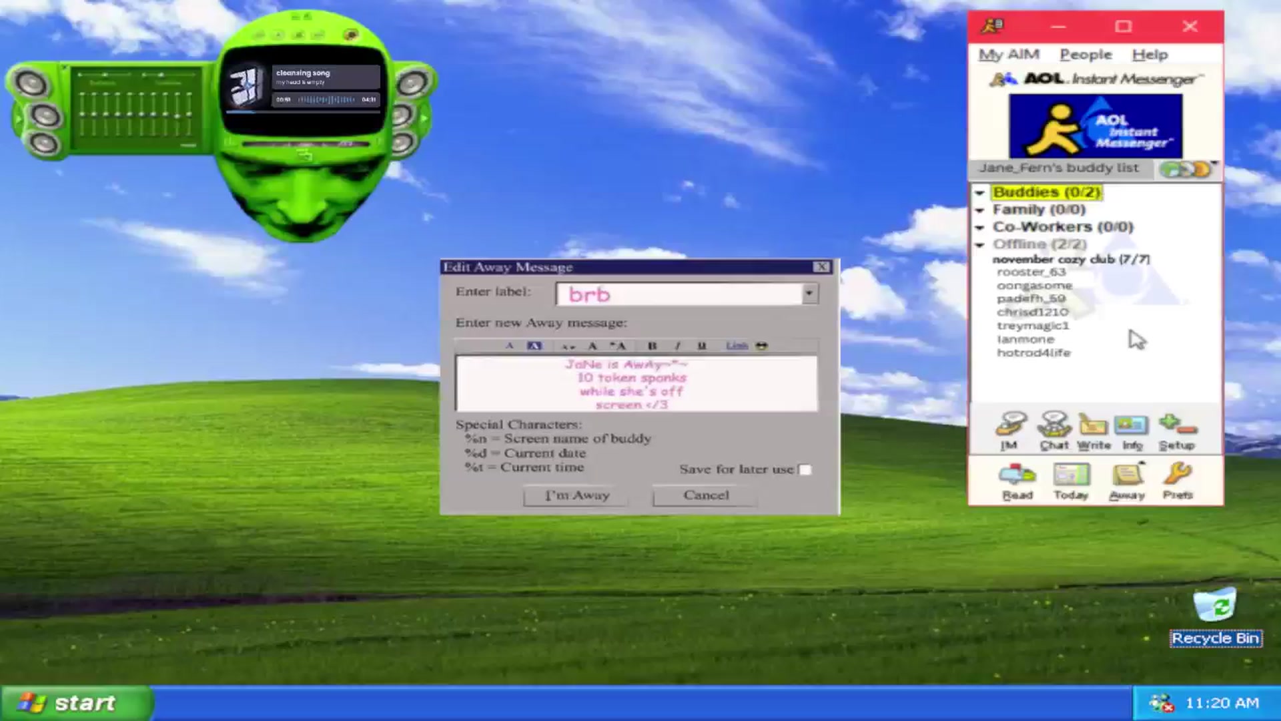Click the system tray network icon
1281x721 pixels.
coord(1161,703)
